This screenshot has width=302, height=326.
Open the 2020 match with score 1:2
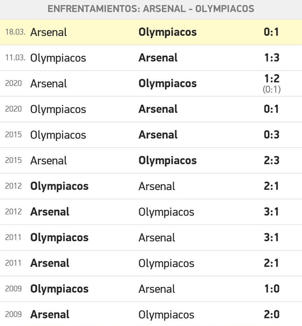pyautogui.click(x=151, y=83)
